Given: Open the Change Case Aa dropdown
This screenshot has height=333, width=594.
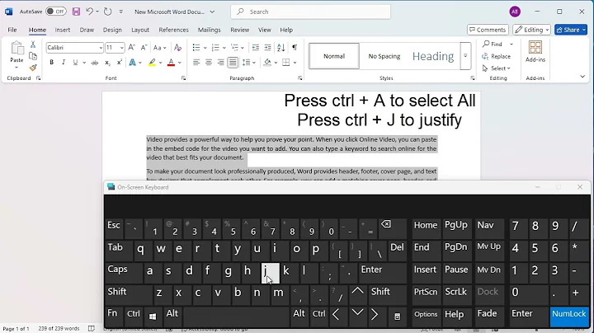Looking at the screenshot, I should 160,47.
